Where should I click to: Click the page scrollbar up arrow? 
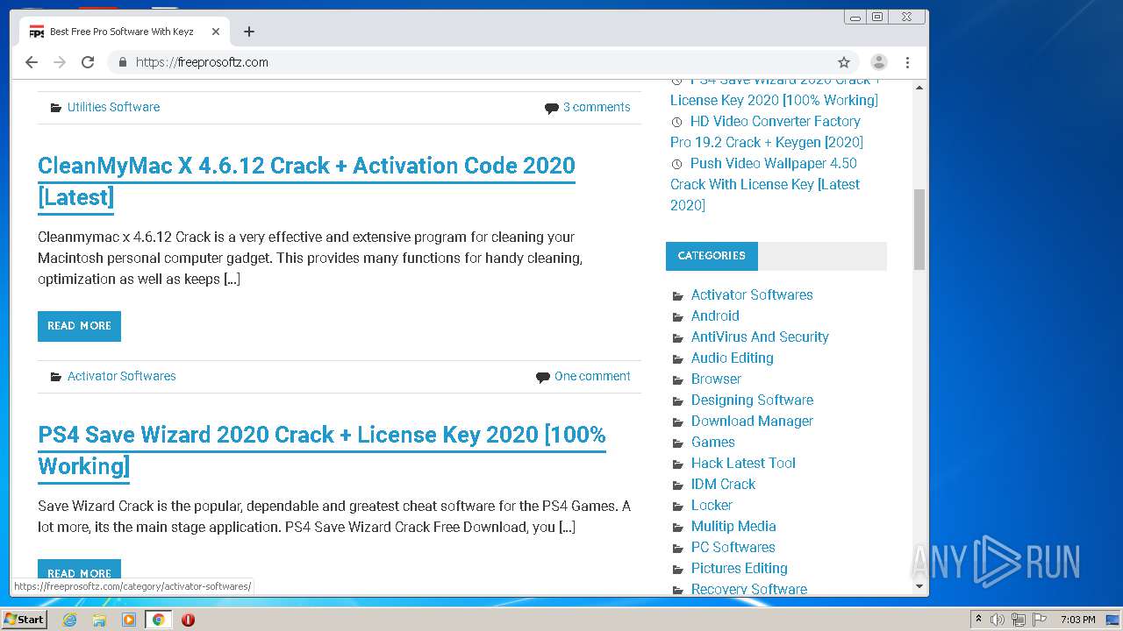[919, 88]
